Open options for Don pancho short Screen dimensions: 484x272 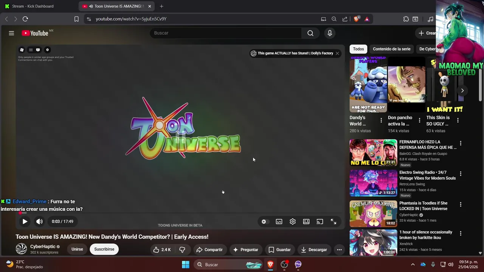[x=419, y=121]
